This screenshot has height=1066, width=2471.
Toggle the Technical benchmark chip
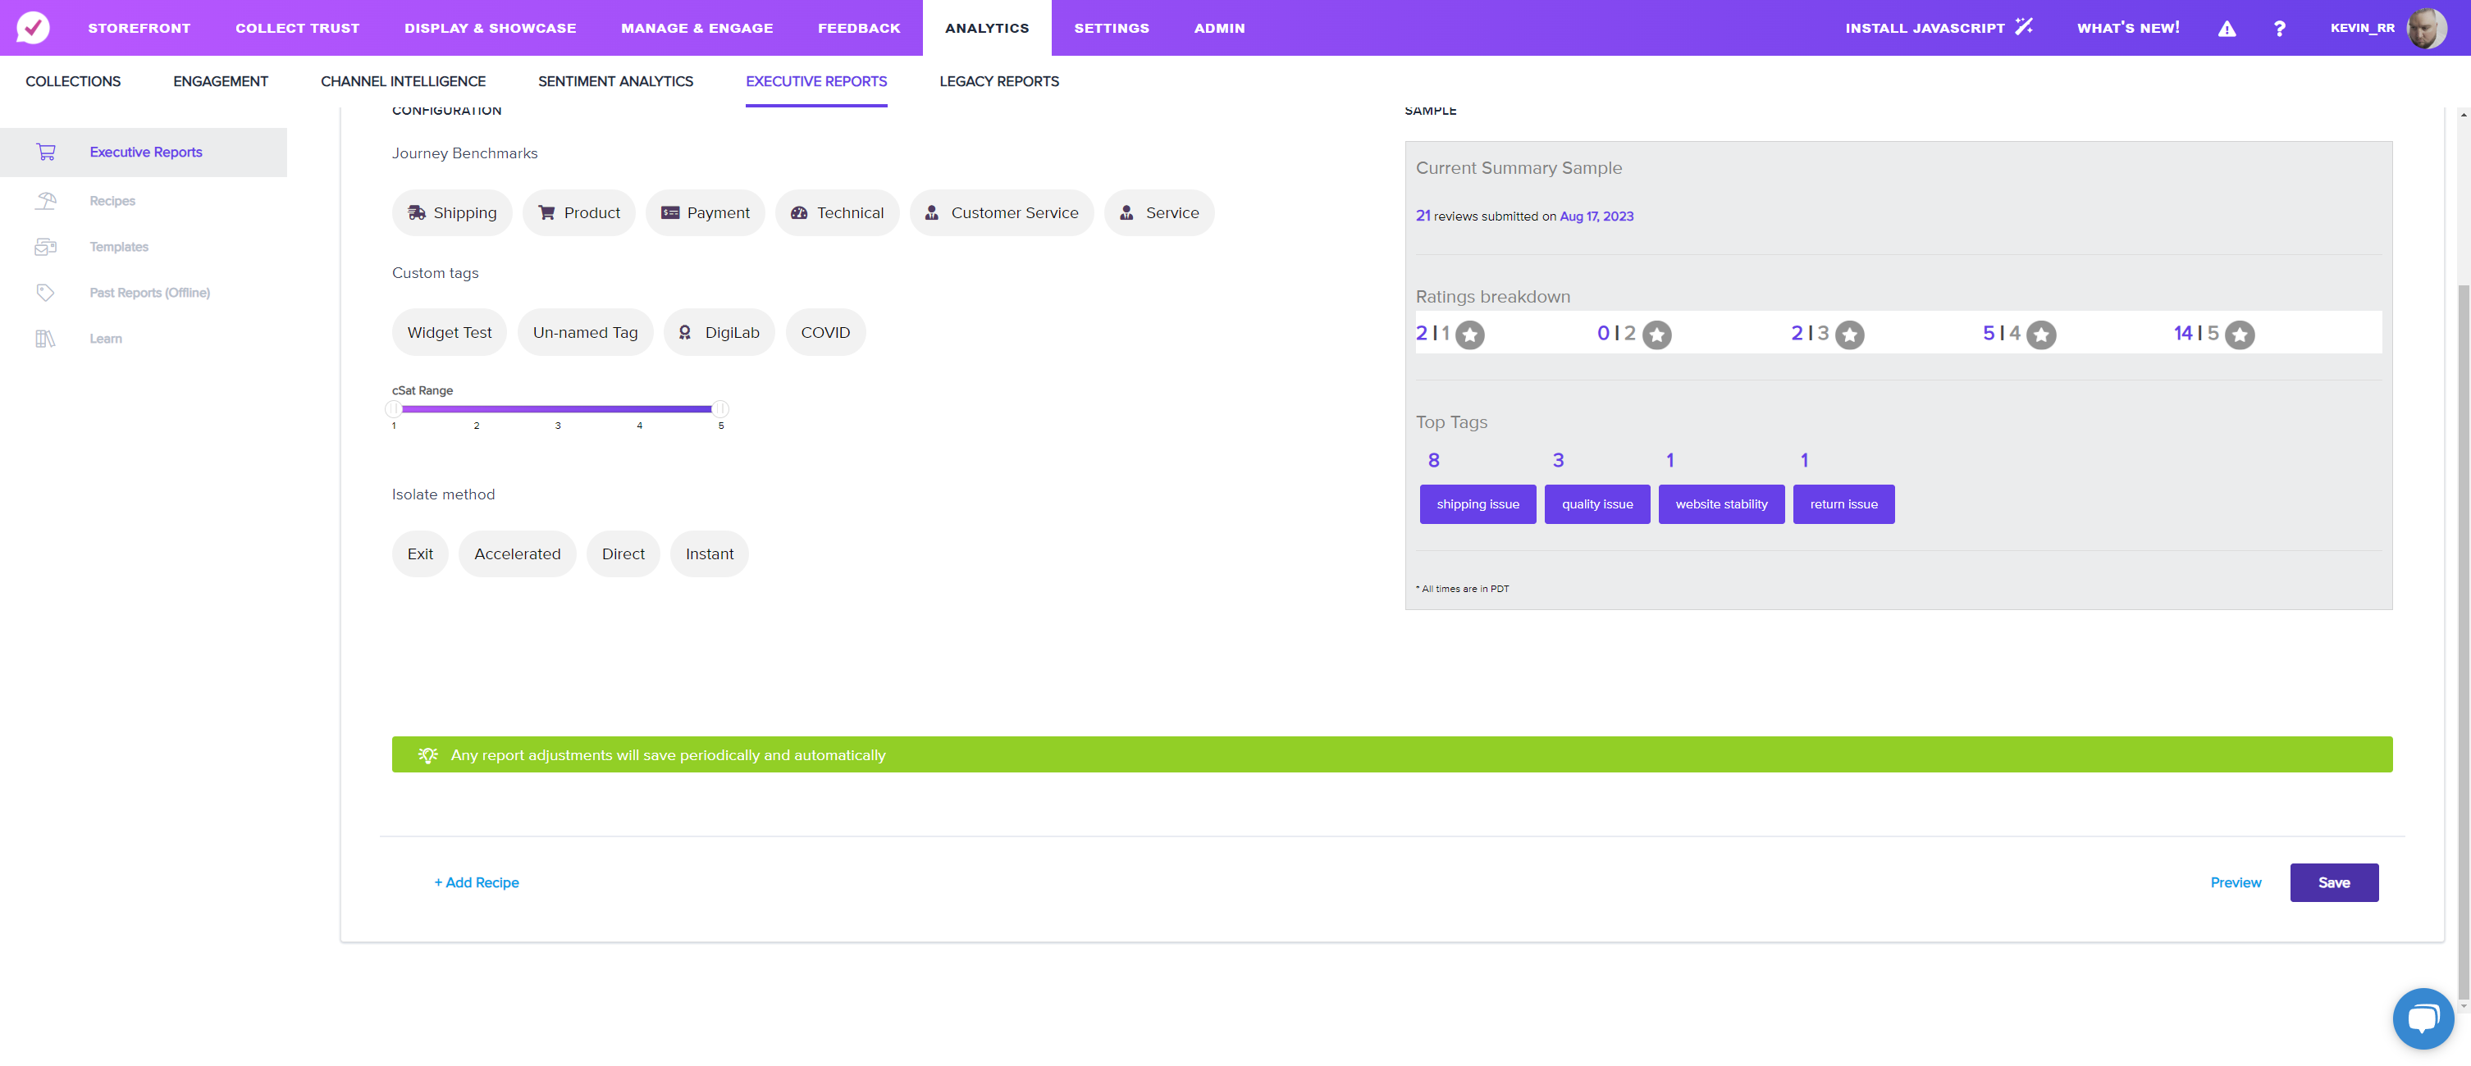click(838, 213)
